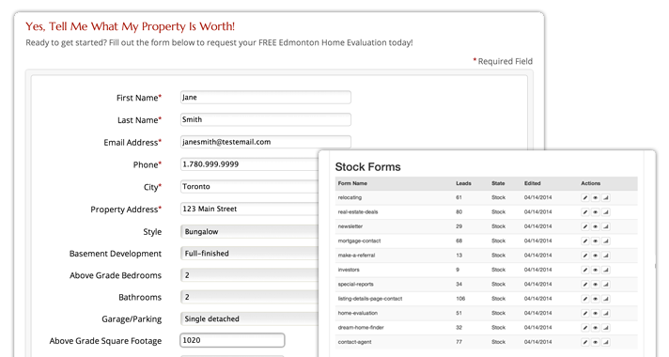Click the Leads column header
The width and height of the screenshot is (669, 357).
(x=463, y=183)
